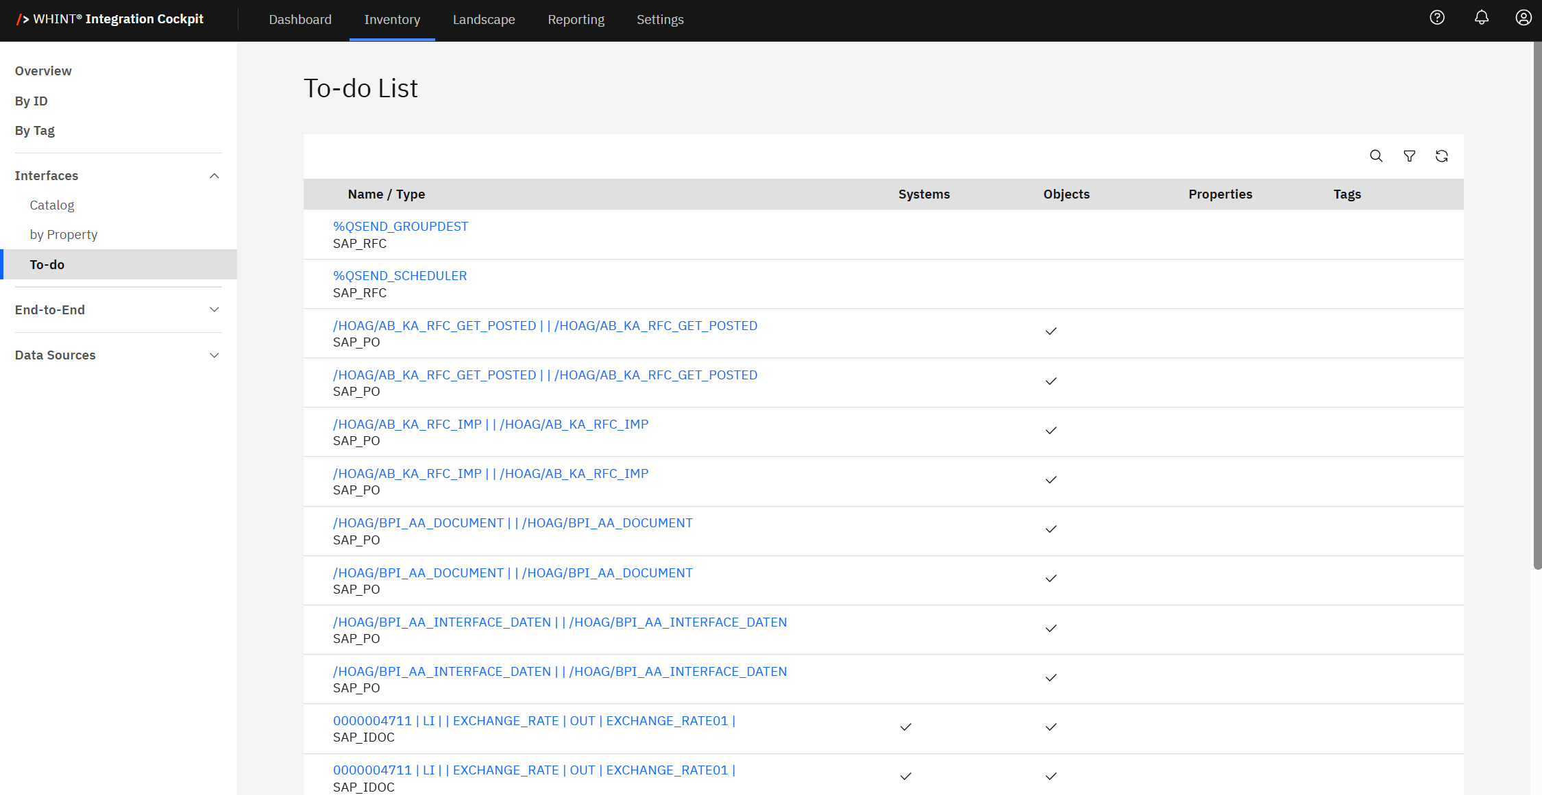Image resolution: width=1542 pixels, height=795 pixels.
Task: Click the vertical page scrollbar
Action: click(1537, 308)
